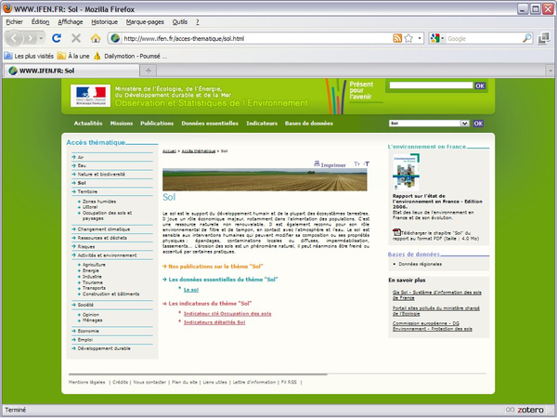557x418 pixels.
Task: Click the RSS feed icon in address bar
Action: [397, 38]
